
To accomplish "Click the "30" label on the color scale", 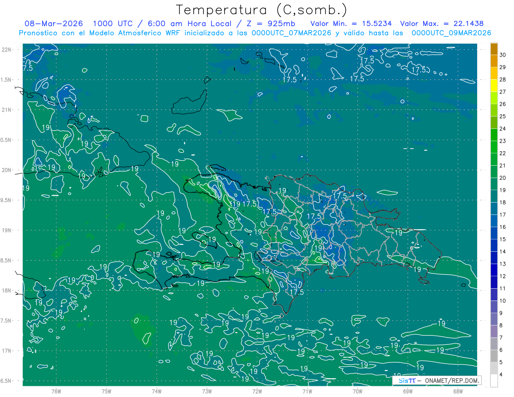I will [x=503, y=55].
